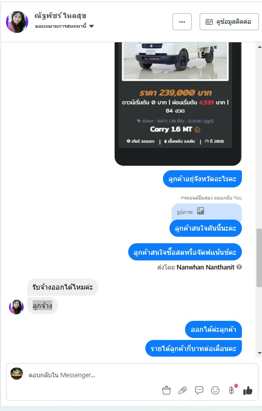Click the customer profile picture in header

click(17, 22)
